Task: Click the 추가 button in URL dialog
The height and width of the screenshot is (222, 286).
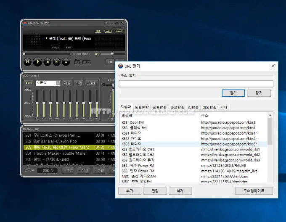Action: click(x=130, y=191)
